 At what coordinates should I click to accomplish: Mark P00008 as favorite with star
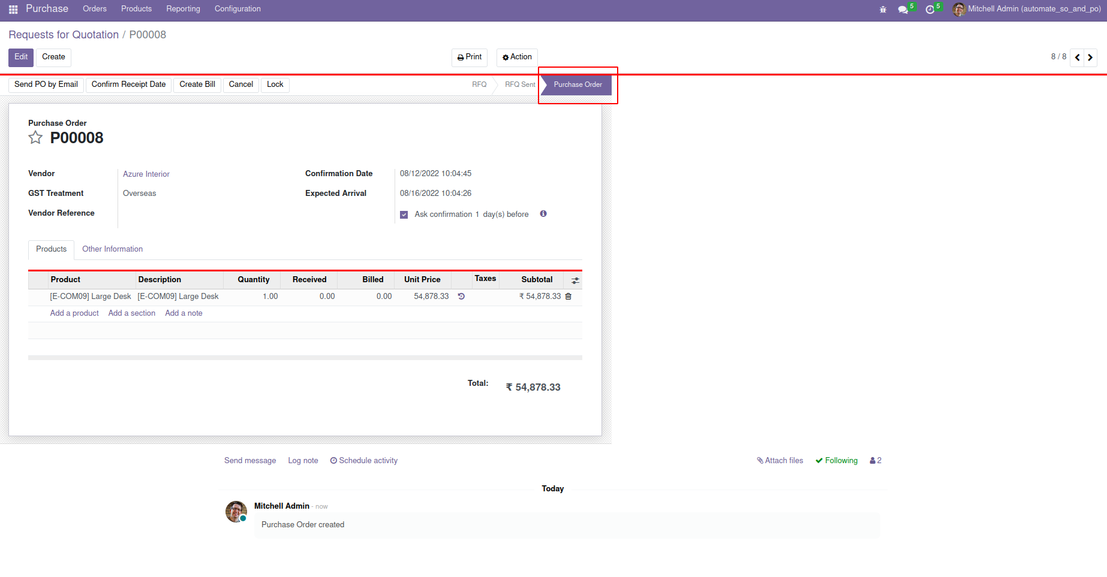(x=35, y=138)
